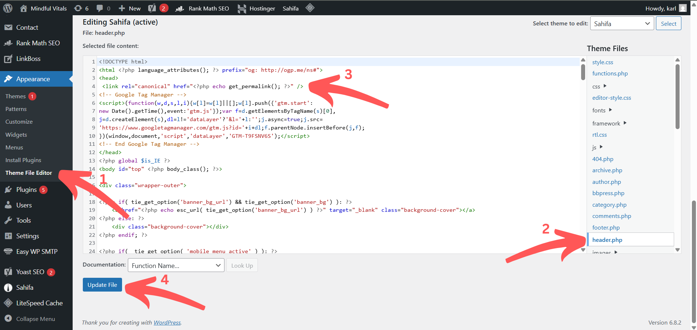Viewport: 697px width, 330px height.
Task: Click the plus icon for New
Action: (122, 8)
